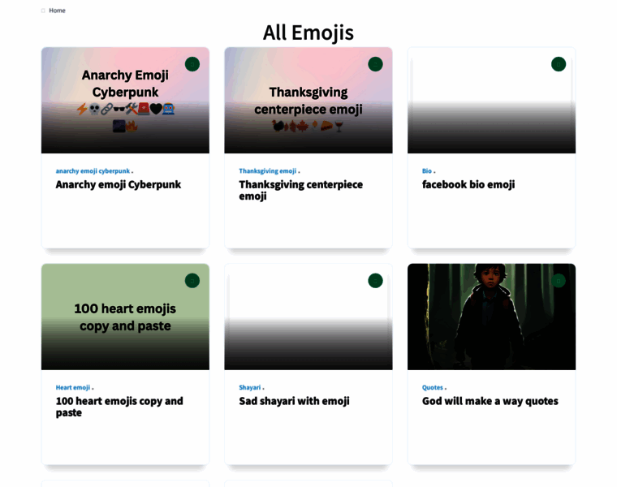Open the anarchy emoji cyberpunk category link
Image resolution: width=617 pixels, height=487 pixels.
pyautogui.click(x=93, y=171)
